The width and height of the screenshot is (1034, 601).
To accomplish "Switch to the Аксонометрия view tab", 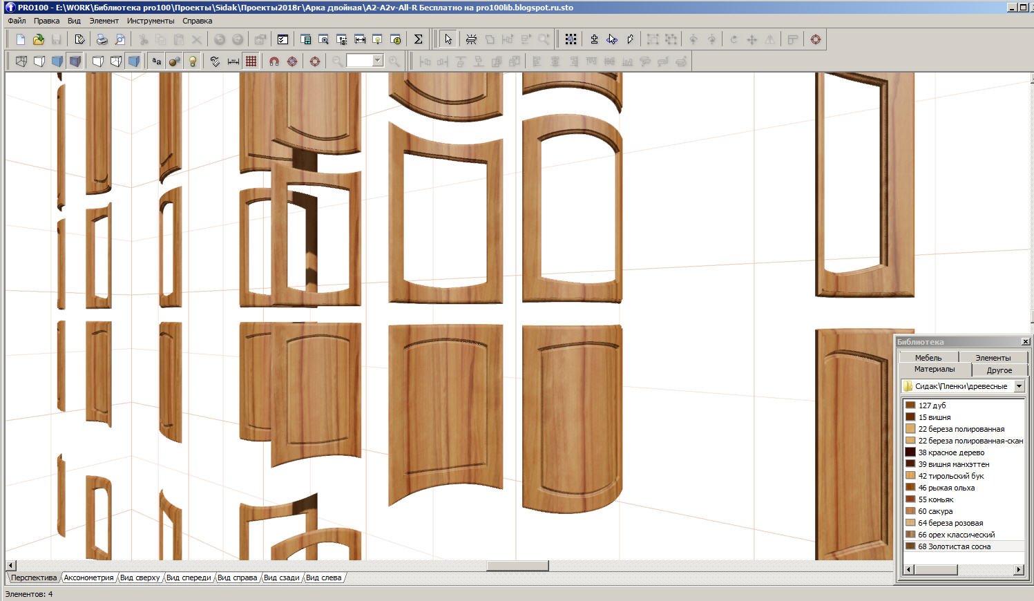I will pos(88,578).
